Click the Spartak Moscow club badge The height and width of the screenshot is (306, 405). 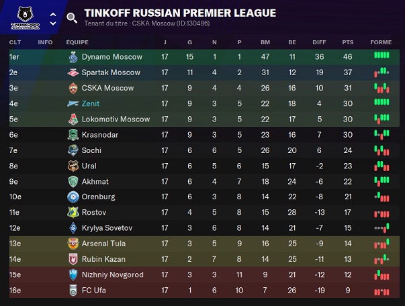(x=73, y=72)
